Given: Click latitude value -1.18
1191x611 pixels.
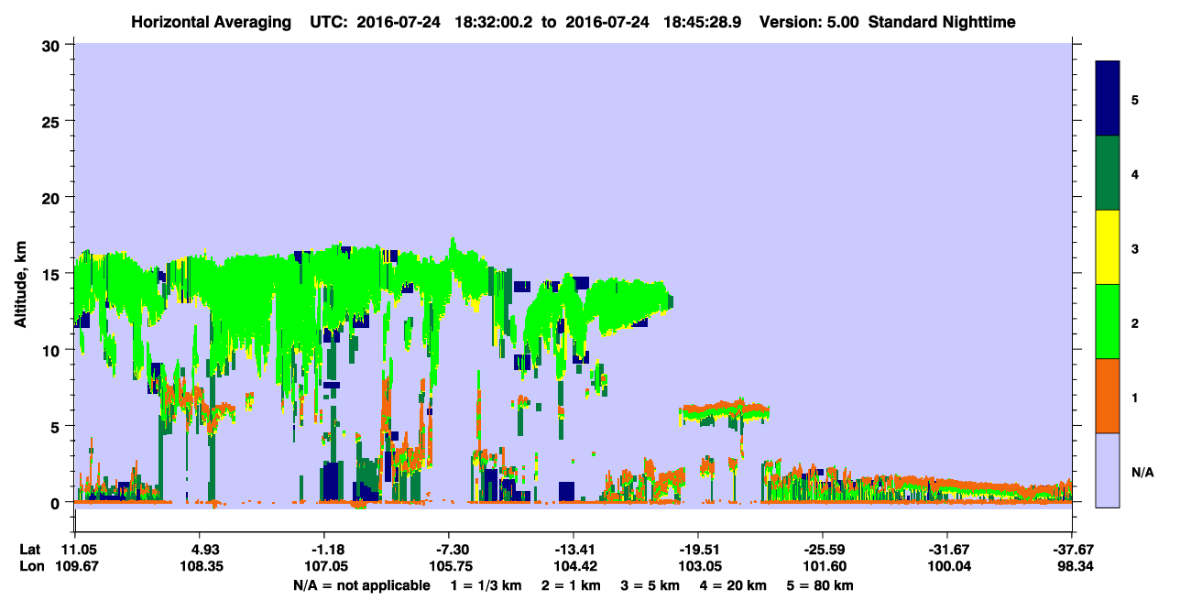Looking at the screenshot, I should pyautogui.click(x=326, y=550).
